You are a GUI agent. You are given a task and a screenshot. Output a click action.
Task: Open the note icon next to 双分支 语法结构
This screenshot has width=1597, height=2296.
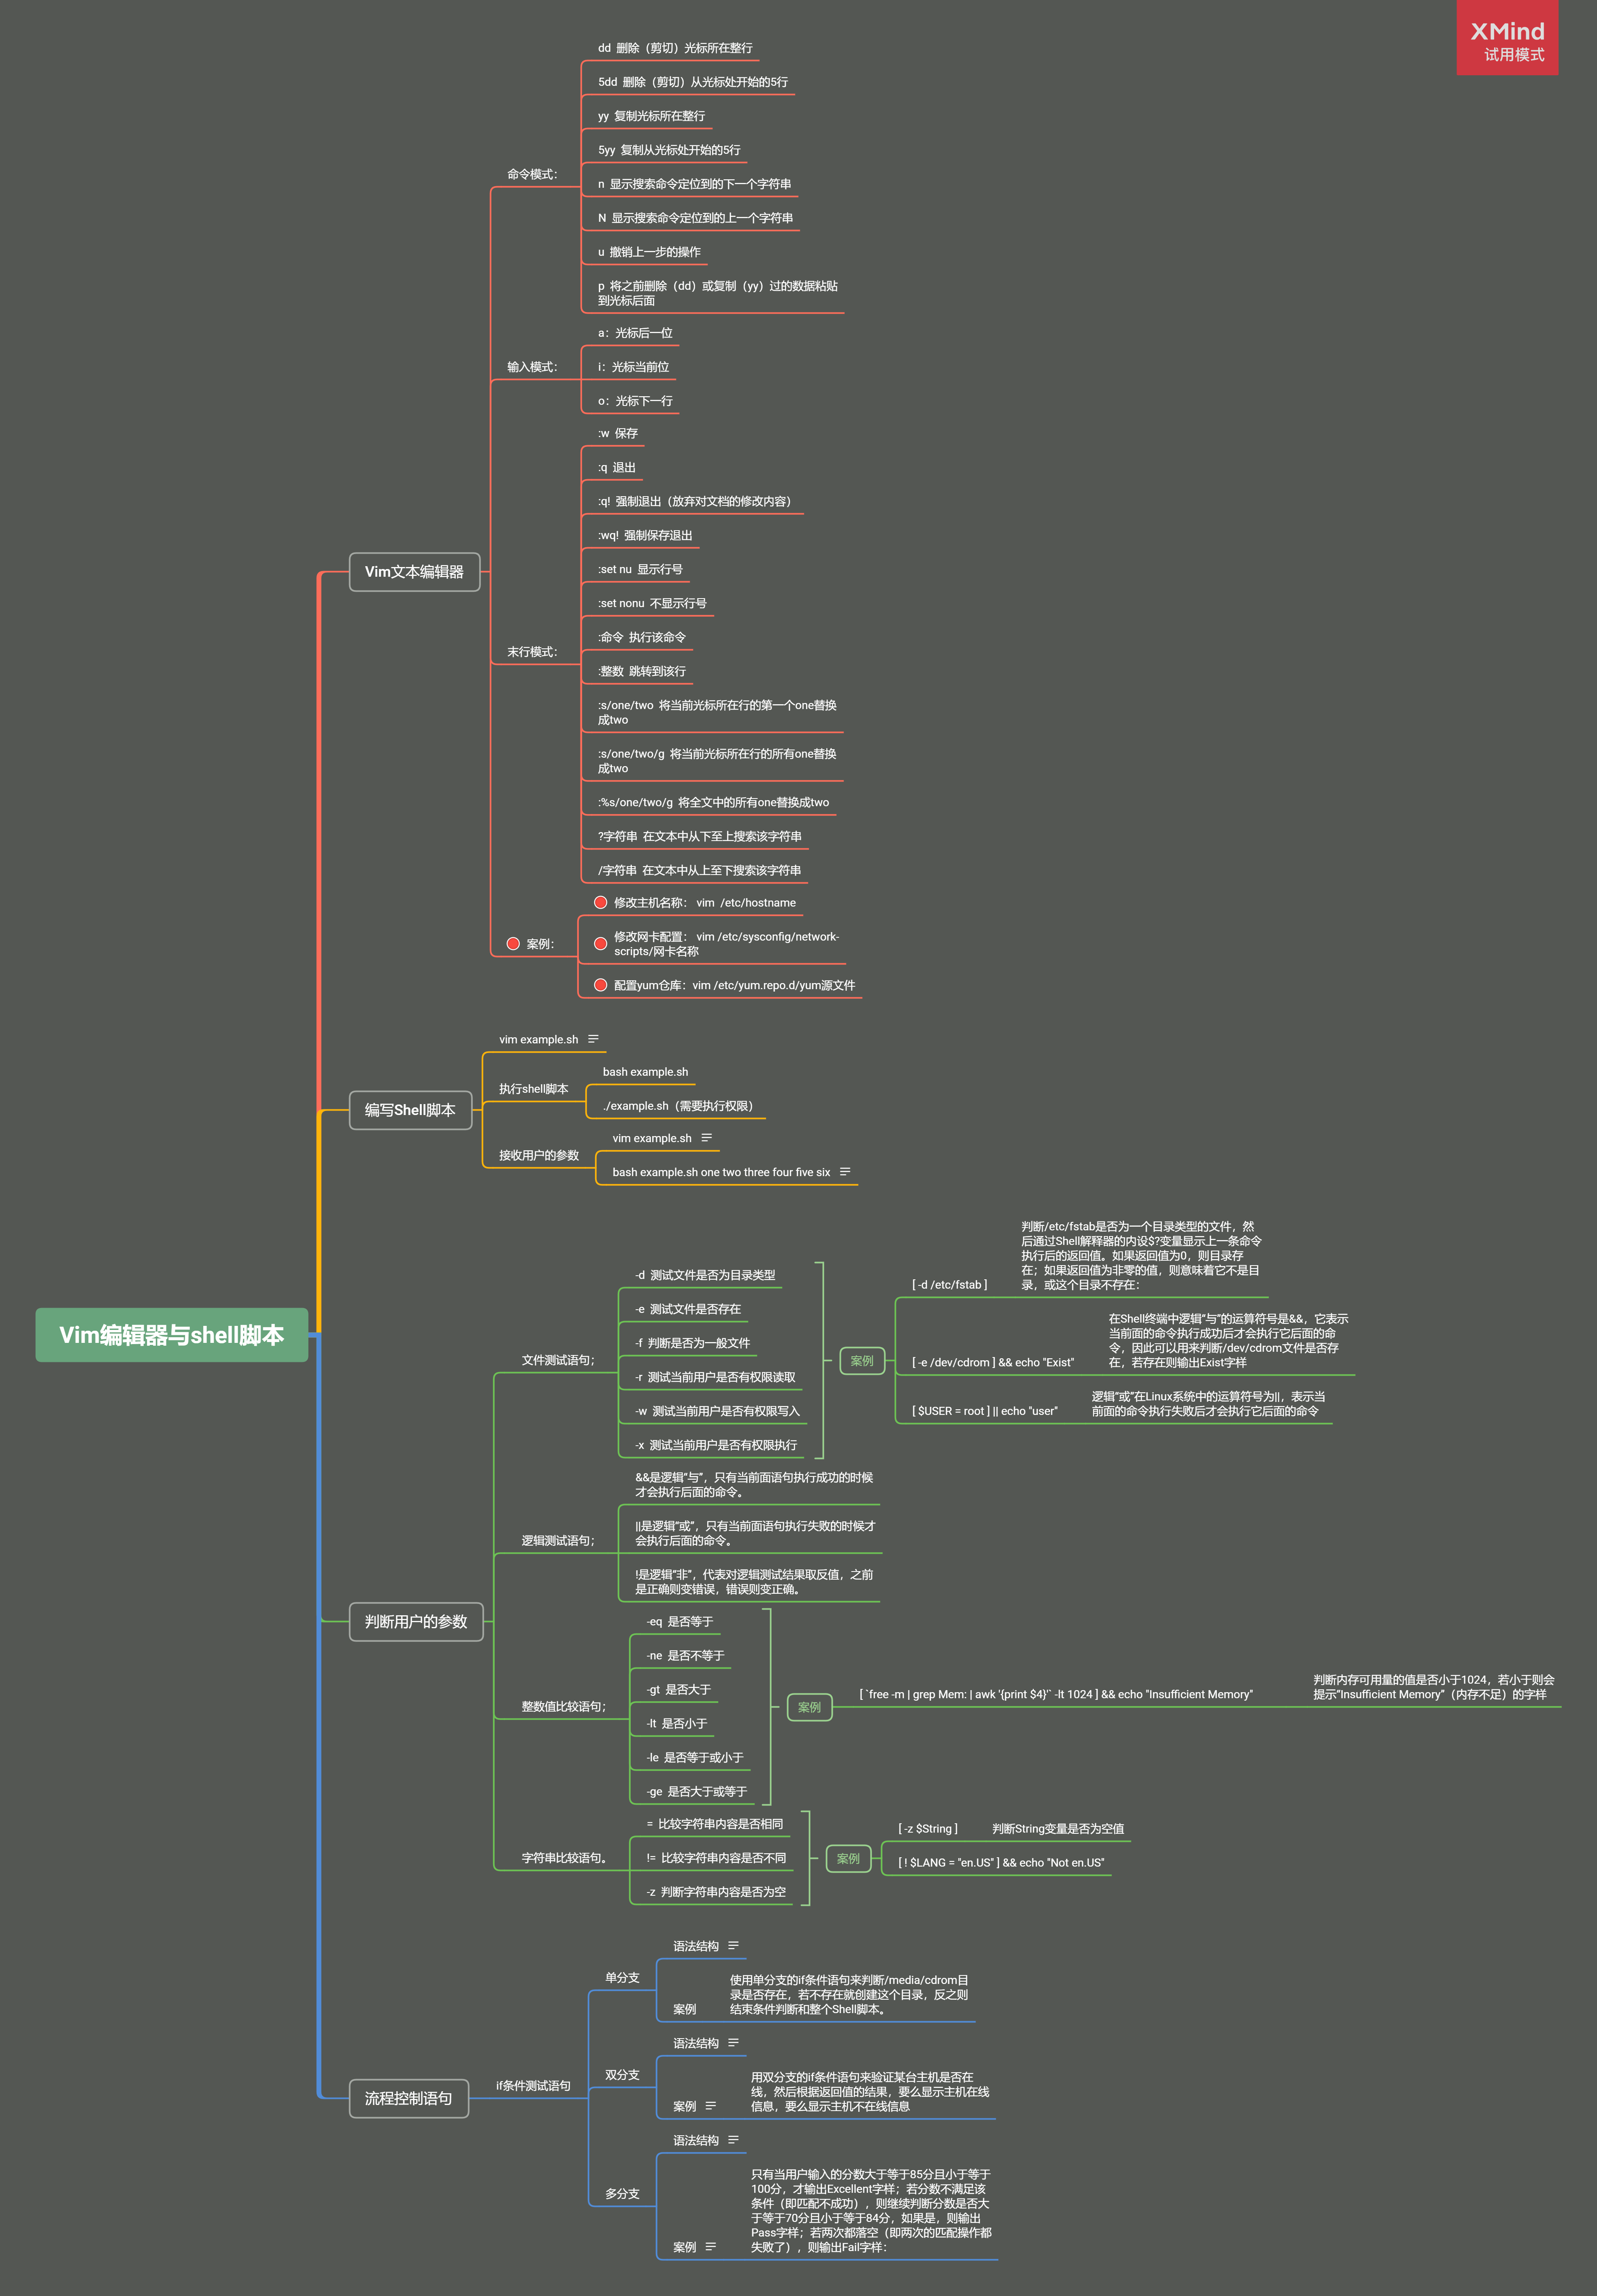tap(733, 2043)
